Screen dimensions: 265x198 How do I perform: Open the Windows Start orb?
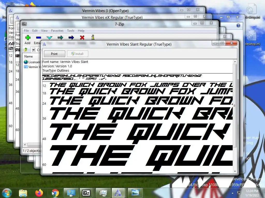point(6,193)
